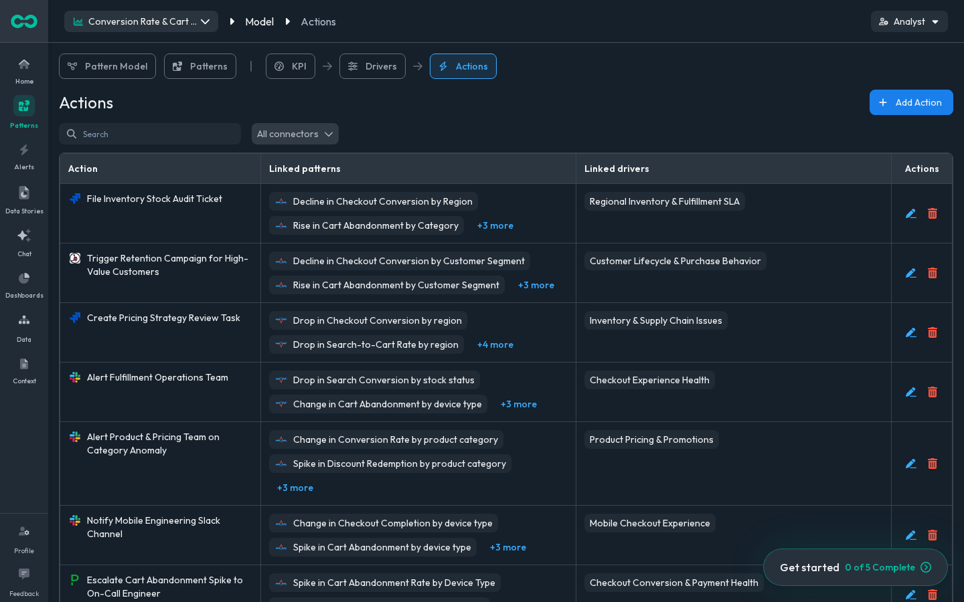Expand +3 more for Retention Campaign patterns
The height and width of the screenshot is (602, 964).
click(536, 285)
